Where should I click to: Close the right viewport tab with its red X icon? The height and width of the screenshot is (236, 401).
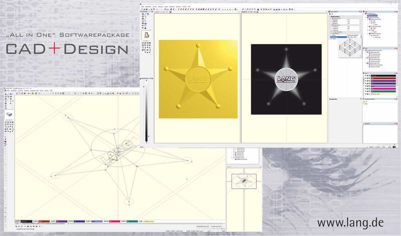tap(257, 11)
